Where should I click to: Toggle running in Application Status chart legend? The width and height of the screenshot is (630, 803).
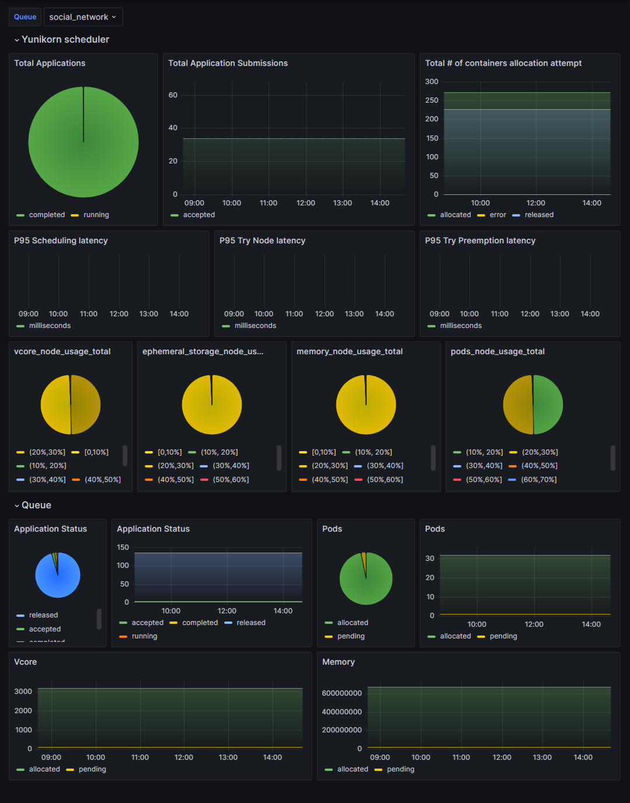[x=144, y=636]
